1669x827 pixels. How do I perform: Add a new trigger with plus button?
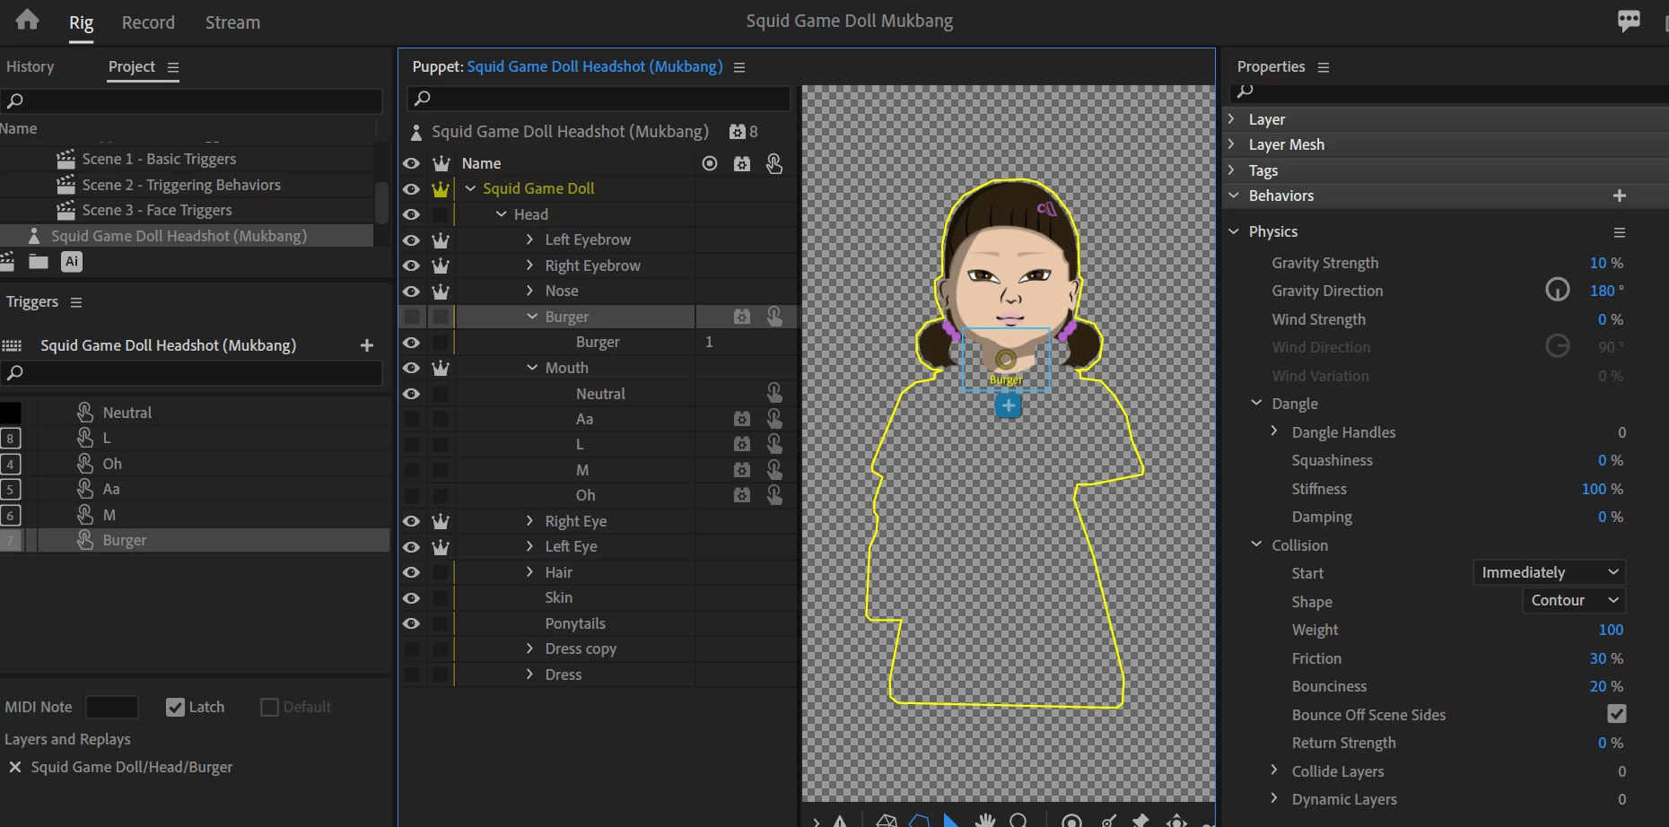point(366,345)
